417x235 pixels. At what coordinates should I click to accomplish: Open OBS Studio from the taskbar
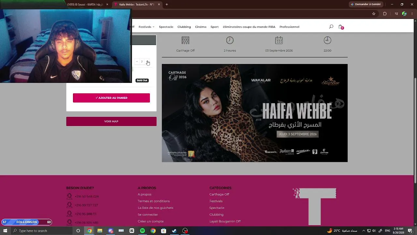(185, 231)
